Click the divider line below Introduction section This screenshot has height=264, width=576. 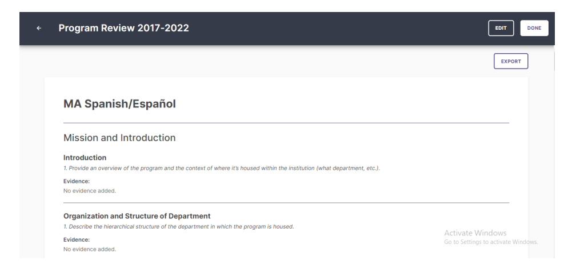[286, 203]
